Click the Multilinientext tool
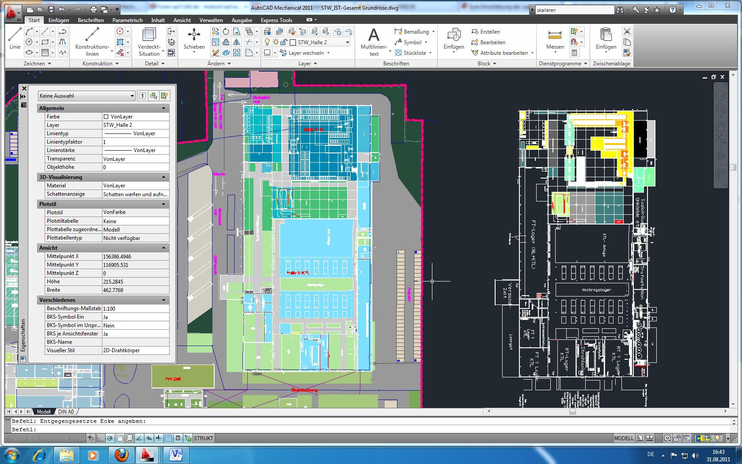742x464 pixels. [374, 41]
